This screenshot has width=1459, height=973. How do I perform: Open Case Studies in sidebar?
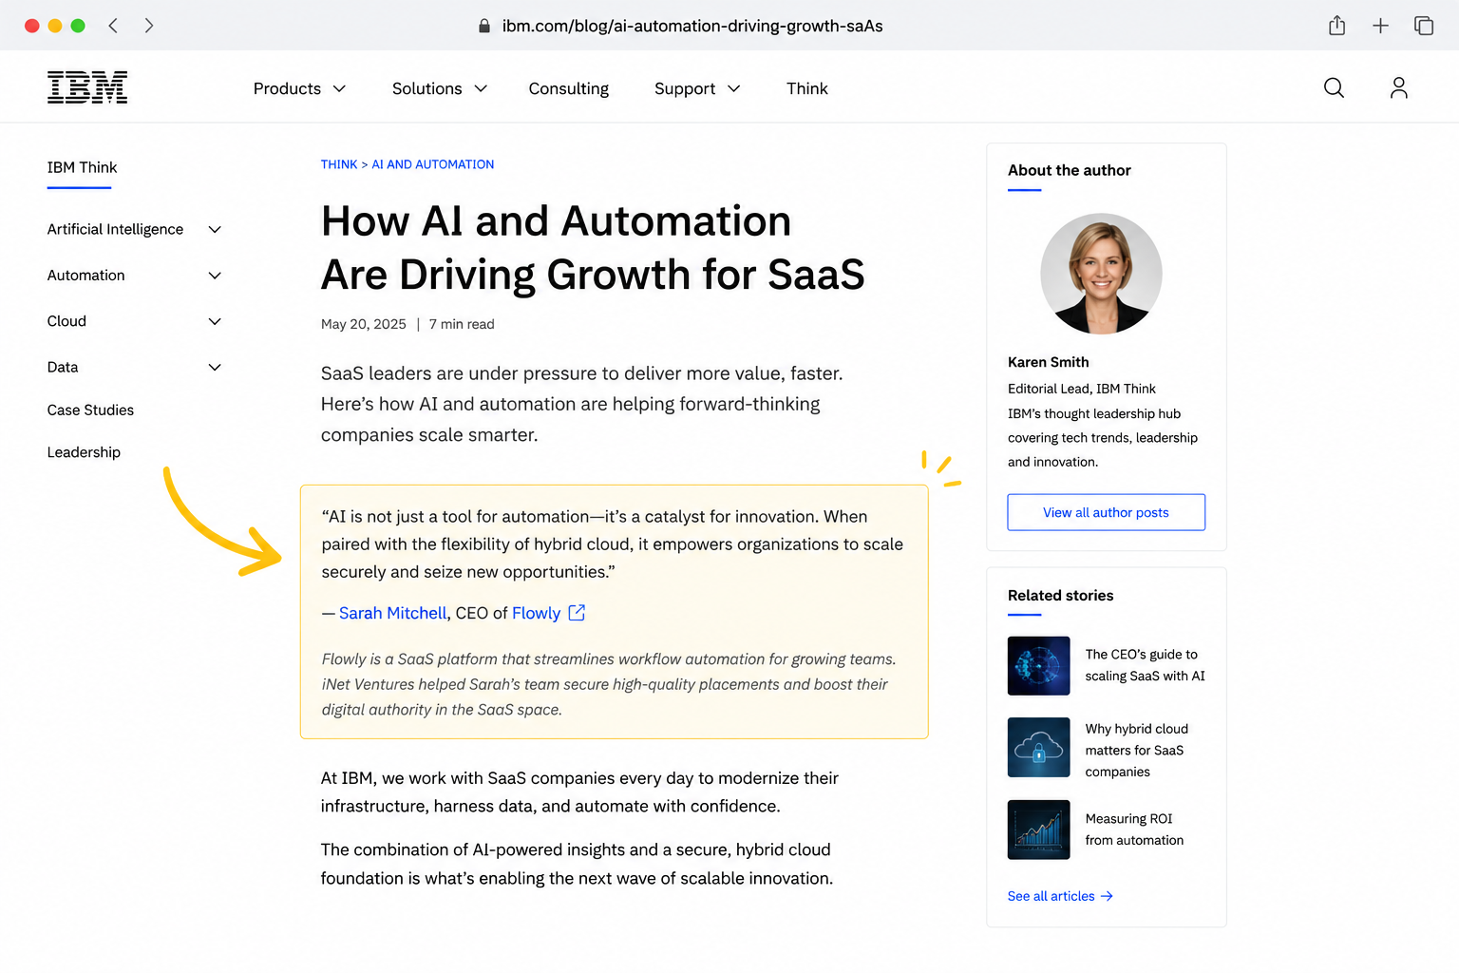[90, 410]
